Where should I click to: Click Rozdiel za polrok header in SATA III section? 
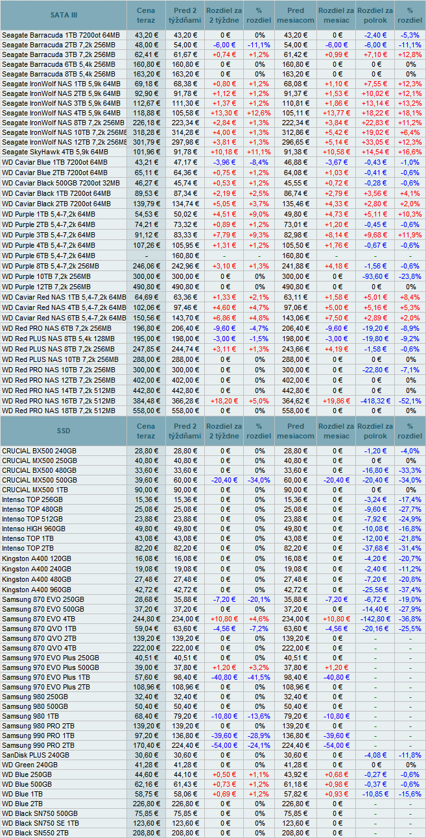coord(375,16)
